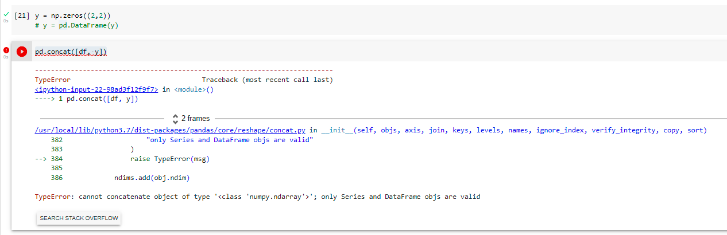Click the 'only Series and DataFrame objs are valid' string on line 382
The image size is (727, 235).
230,140
